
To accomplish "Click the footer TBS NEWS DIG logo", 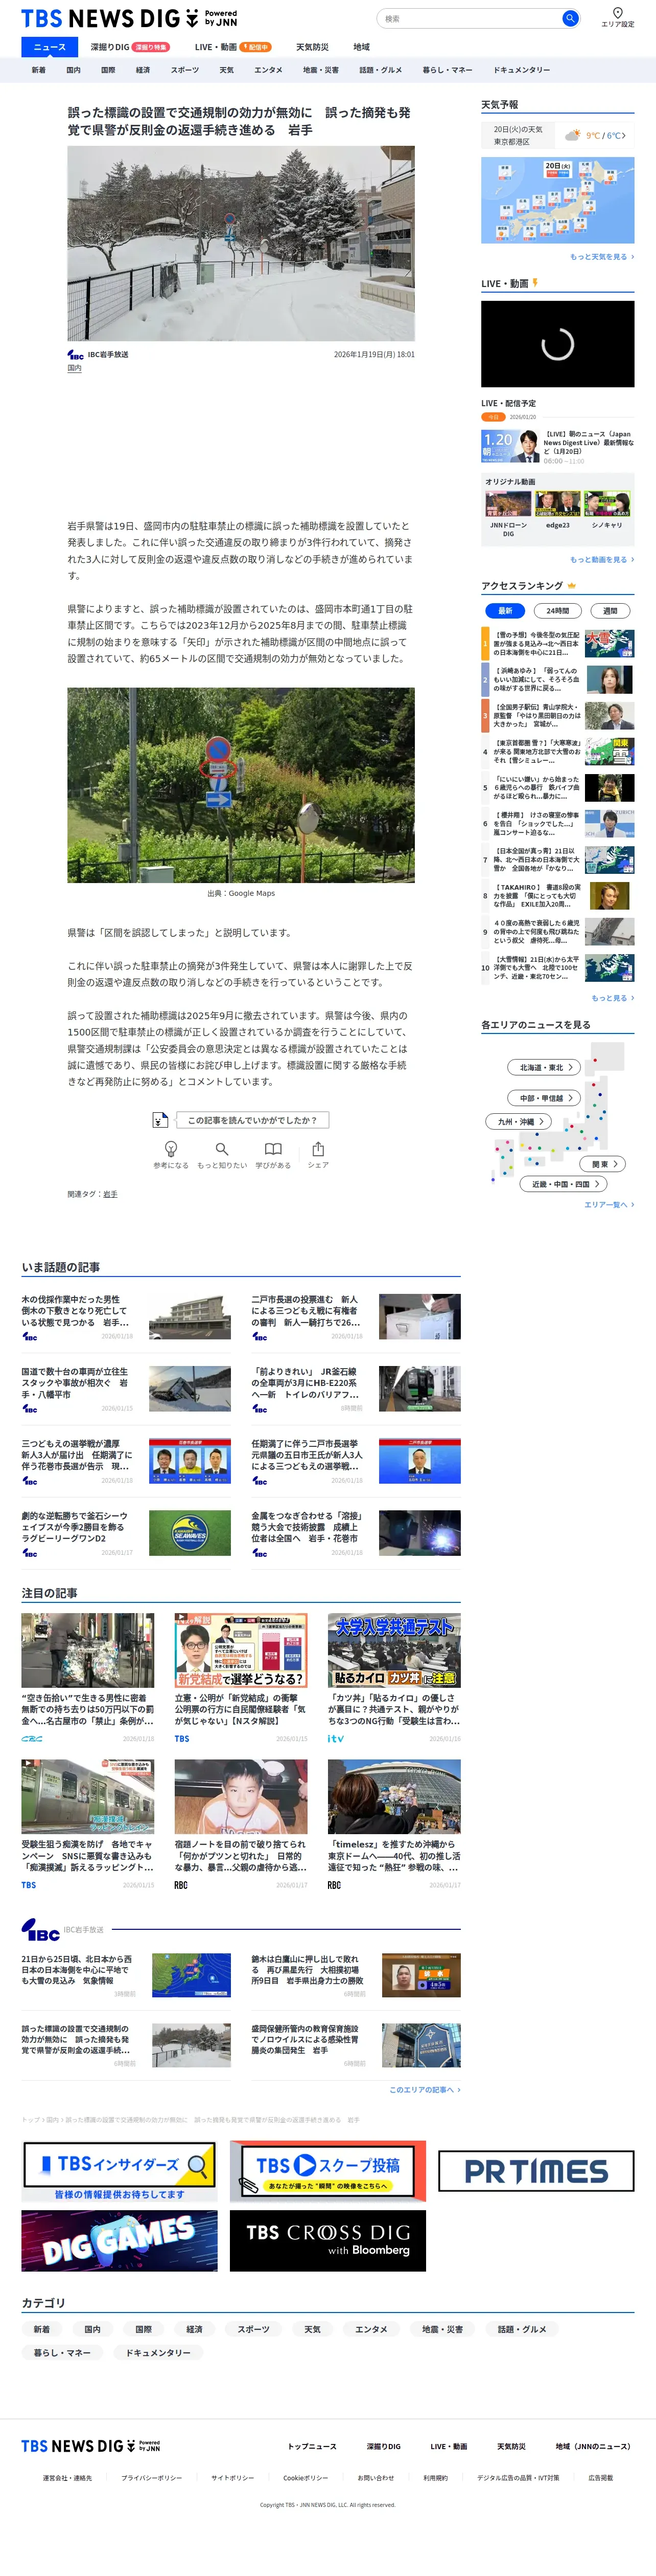I will coord(91,2446).
